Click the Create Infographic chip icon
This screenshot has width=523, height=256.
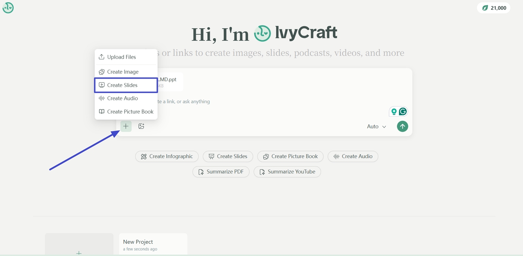(x=144, y=156)
